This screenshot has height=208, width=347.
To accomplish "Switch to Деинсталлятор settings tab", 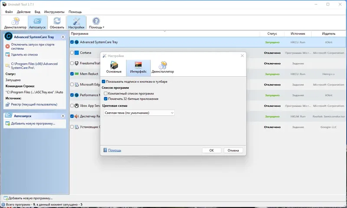I will [162, 68].
